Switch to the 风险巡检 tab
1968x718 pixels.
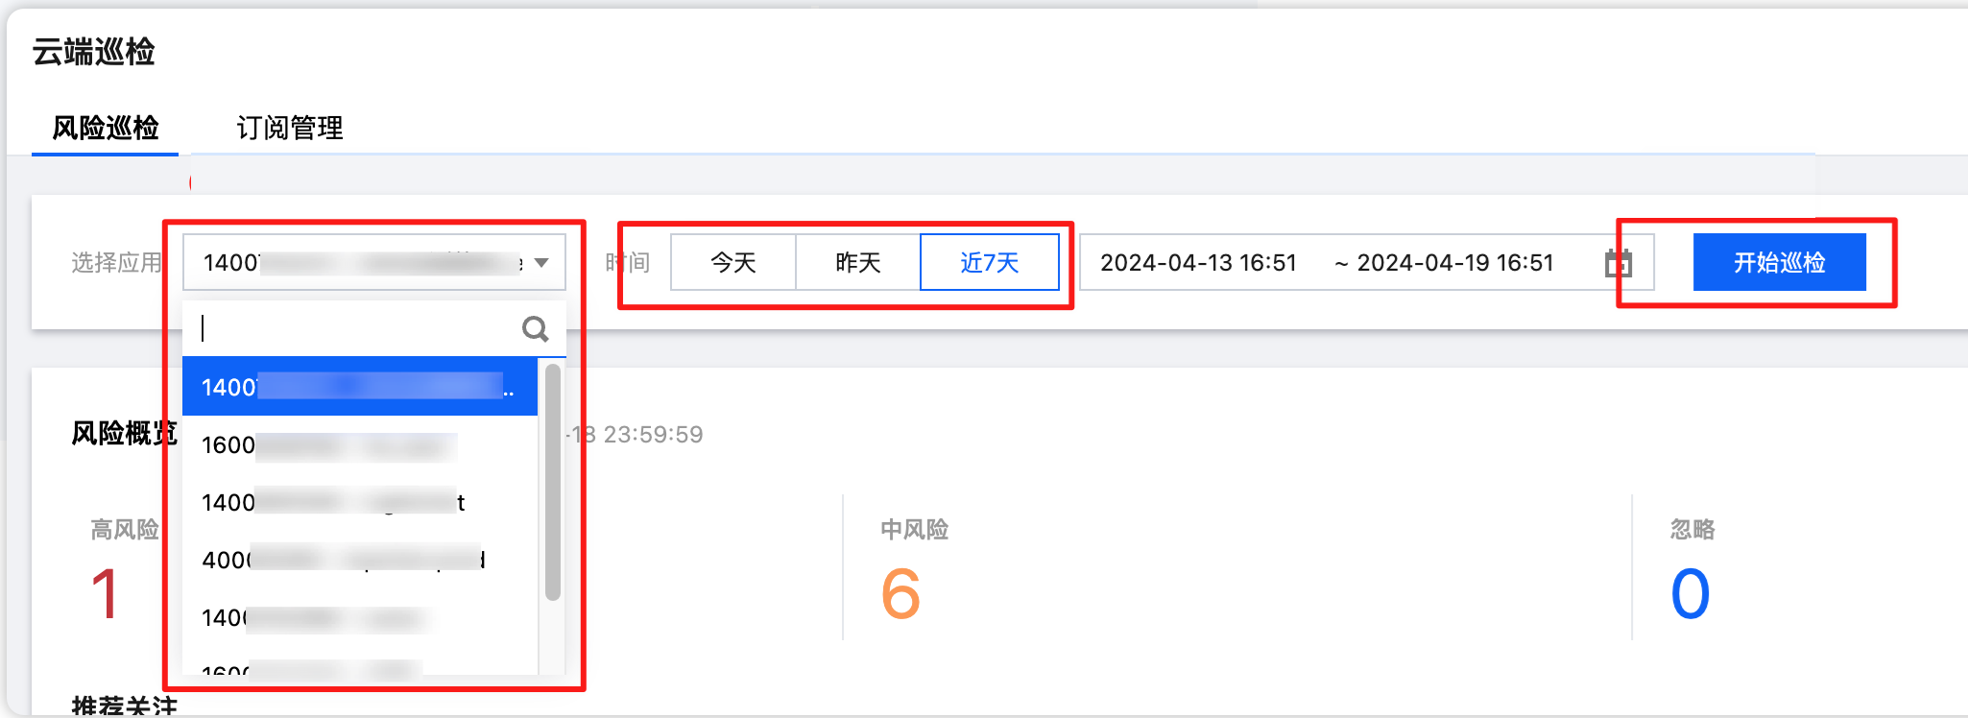click(x=106, y=128)
